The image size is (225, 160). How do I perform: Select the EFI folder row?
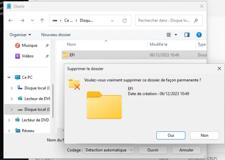click(134, 55)
